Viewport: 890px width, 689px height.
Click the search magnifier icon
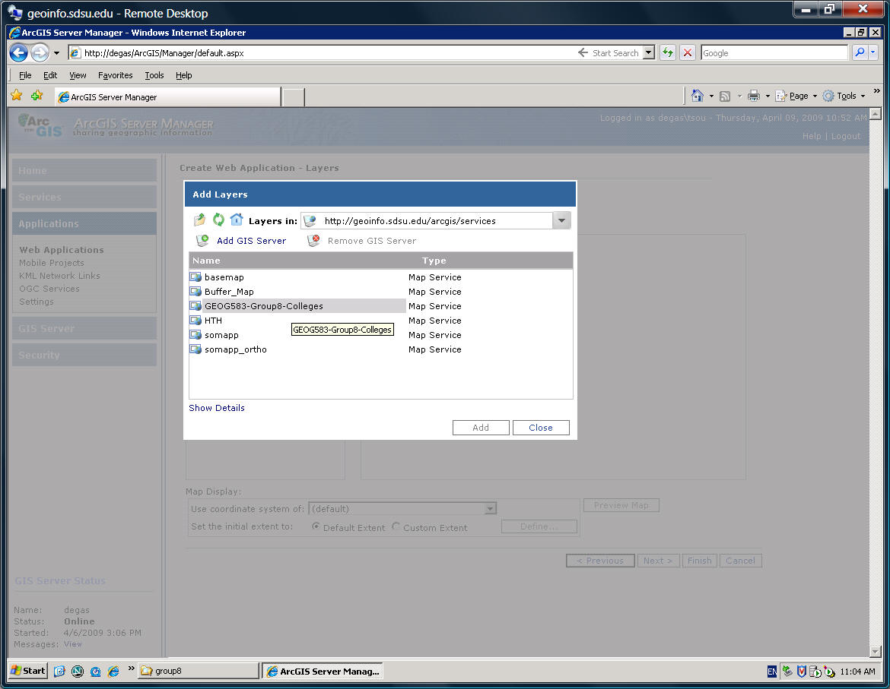(860, 52)
